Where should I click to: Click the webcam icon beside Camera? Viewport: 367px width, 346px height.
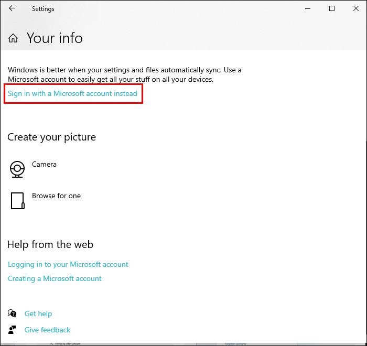pos(17,169)
